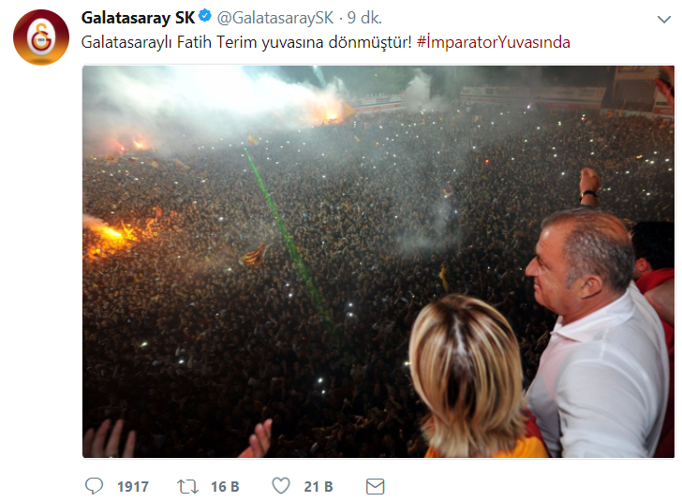The width and height of the screenshot is (682, 502).
Task: Click the envelope direct message icon
Action: tap(375, 486)
